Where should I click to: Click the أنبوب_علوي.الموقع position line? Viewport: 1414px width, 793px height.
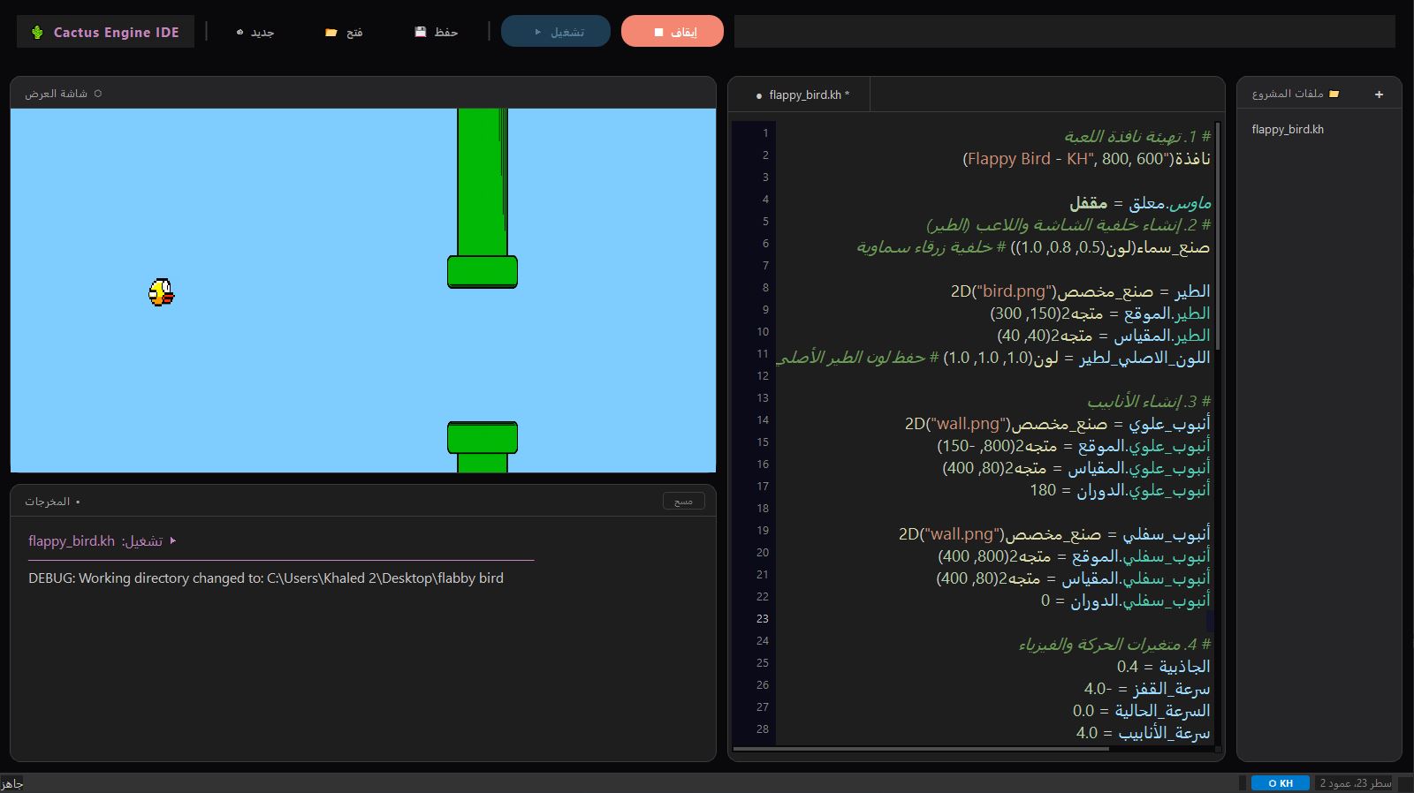coord(1074,446)
